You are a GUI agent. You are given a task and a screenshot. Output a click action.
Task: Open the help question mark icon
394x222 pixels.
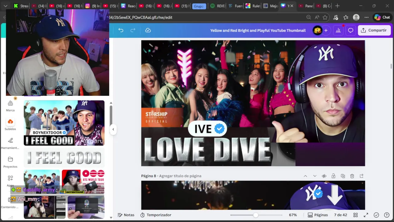pos(387,215)
